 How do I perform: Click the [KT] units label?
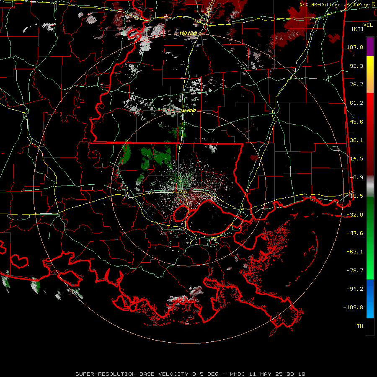[x=358, y=29]
